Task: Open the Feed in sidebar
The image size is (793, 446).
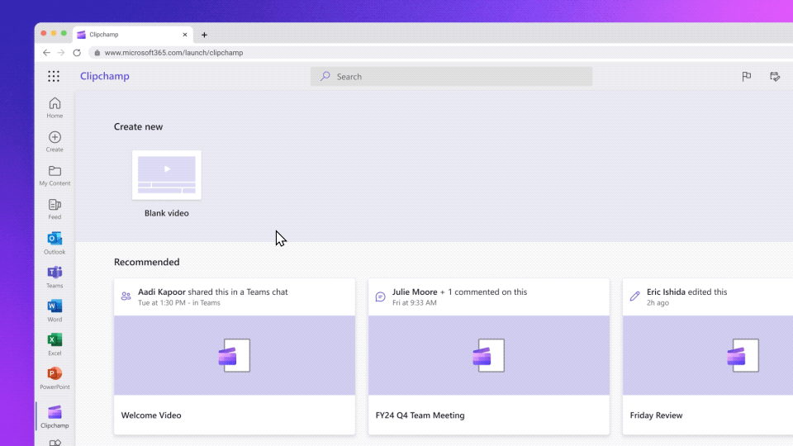Action: point(55,208)
